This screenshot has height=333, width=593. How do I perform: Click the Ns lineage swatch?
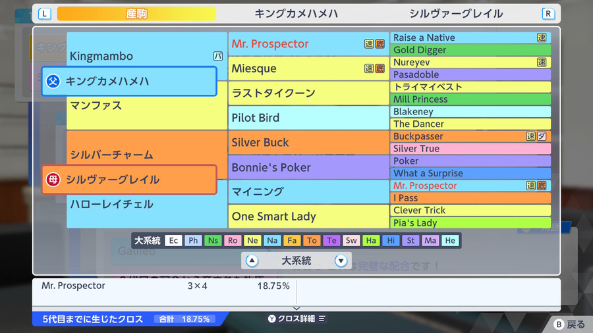(213, 240)
